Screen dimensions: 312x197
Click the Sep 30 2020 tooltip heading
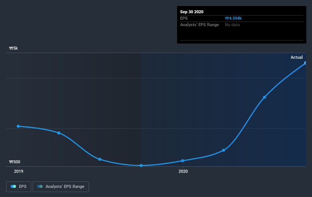pyautogui.click(x=192, y=12)
